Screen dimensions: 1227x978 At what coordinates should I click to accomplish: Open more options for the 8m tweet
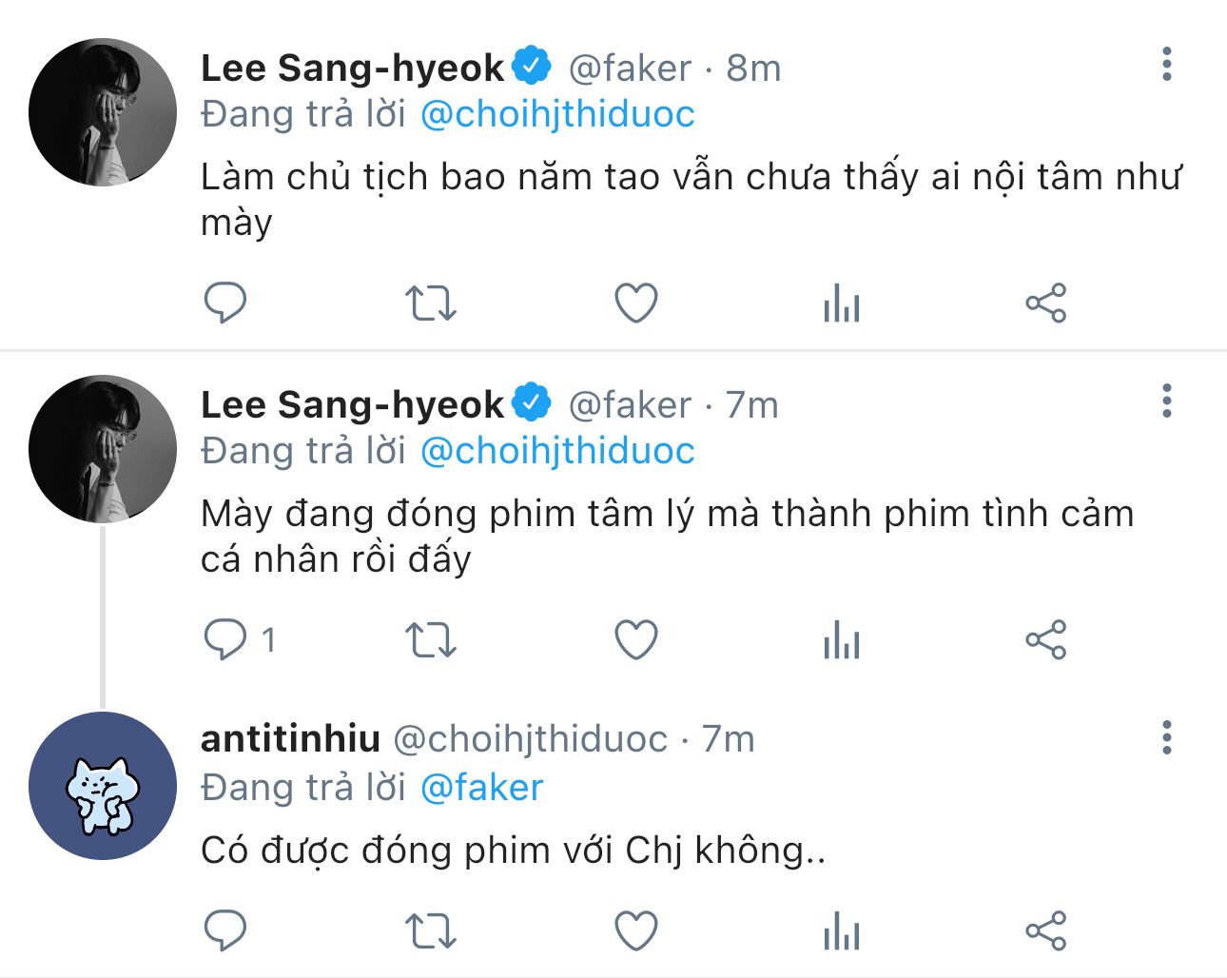pos(1167,65)
